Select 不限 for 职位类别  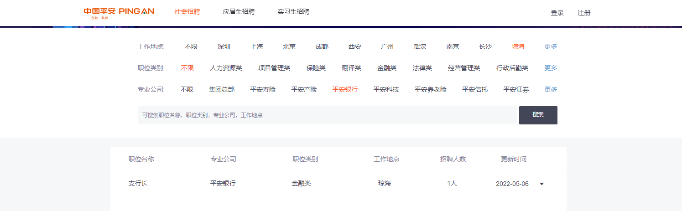click(187, 68)
